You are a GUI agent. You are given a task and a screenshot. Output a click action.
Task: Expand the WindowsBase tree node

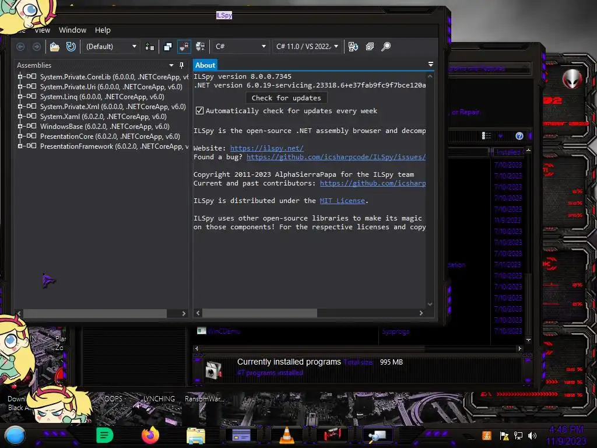tap(20, 126)
